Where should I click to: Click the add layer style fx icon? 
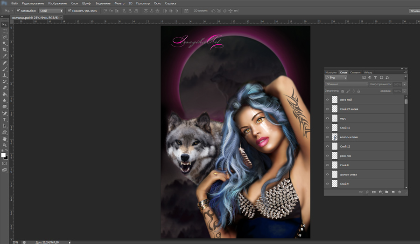pos(367,192)
